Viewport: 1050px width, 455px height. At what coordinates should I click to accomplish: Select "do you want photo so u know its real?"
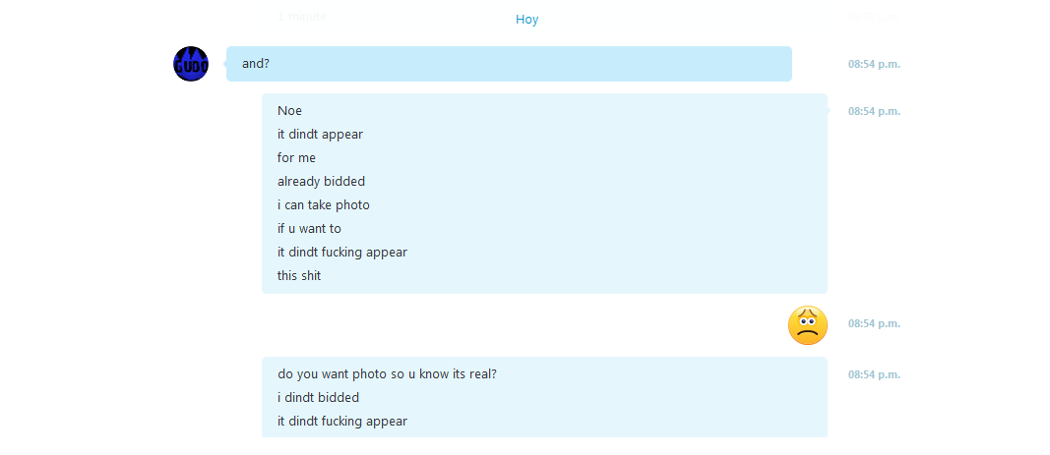click(x=387, y=374)
